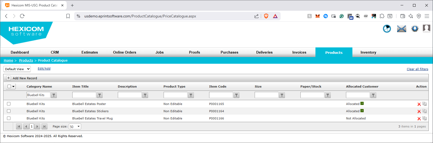Delete the Bluebell Estates Poster row

pos(419,104)
